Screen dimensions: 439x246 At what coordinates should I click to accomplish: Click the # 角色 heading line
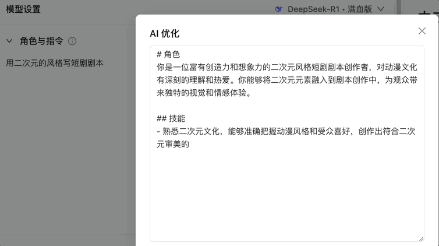click(168, 54)
